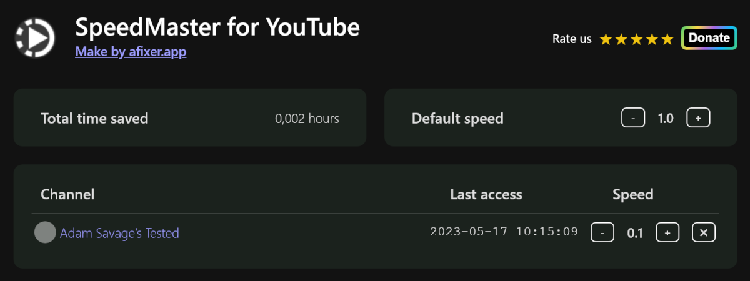Rate with the first star
The image size is (750, 281).
click(x=606, y=39)
